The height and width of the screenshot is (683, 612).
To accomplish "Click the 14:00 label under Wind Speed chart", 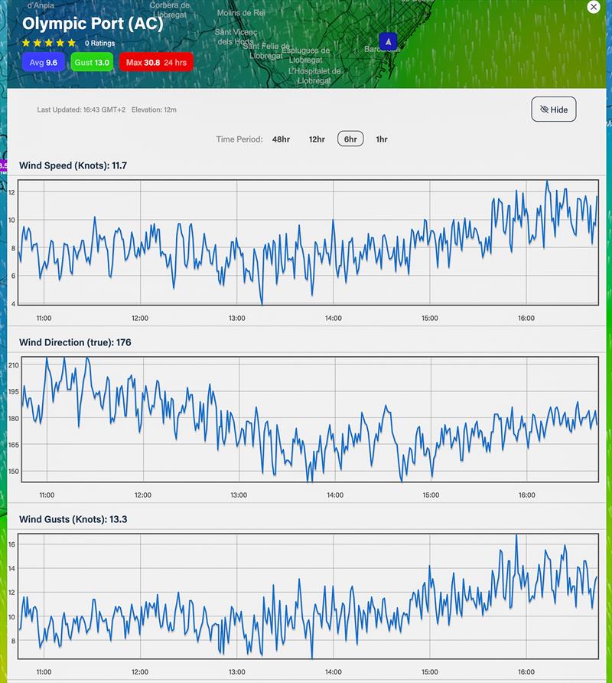I will (x=334, y=319).
